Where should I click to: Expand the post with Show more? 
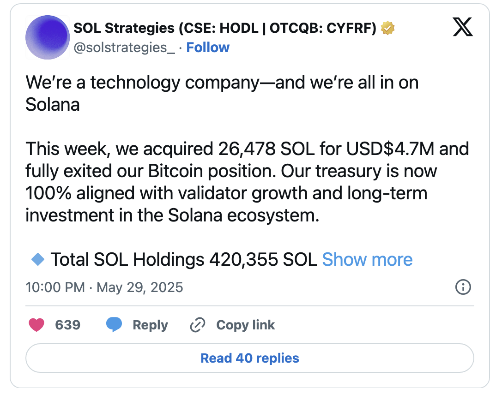[367, 259]
